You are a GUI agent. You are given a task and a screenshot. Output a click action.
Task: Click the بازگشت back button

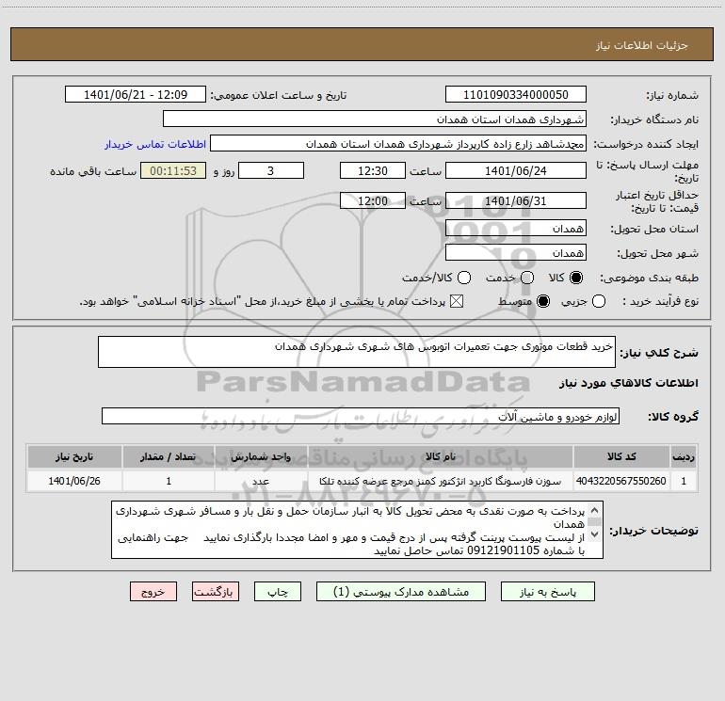(x=216, y=592)
